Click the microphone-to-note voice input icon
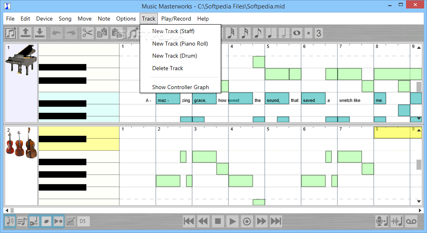Screen dimensions: 427x233 pyautogui.click(x=382, y=221)
